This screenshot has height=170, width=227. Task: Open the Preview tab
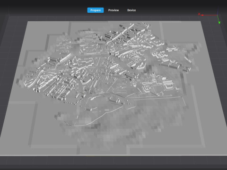click(x=113, y=10)
